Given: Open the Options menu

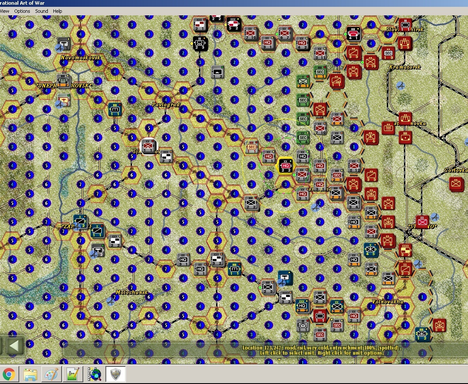Looking at the screenshot, I should pos(22,11).
